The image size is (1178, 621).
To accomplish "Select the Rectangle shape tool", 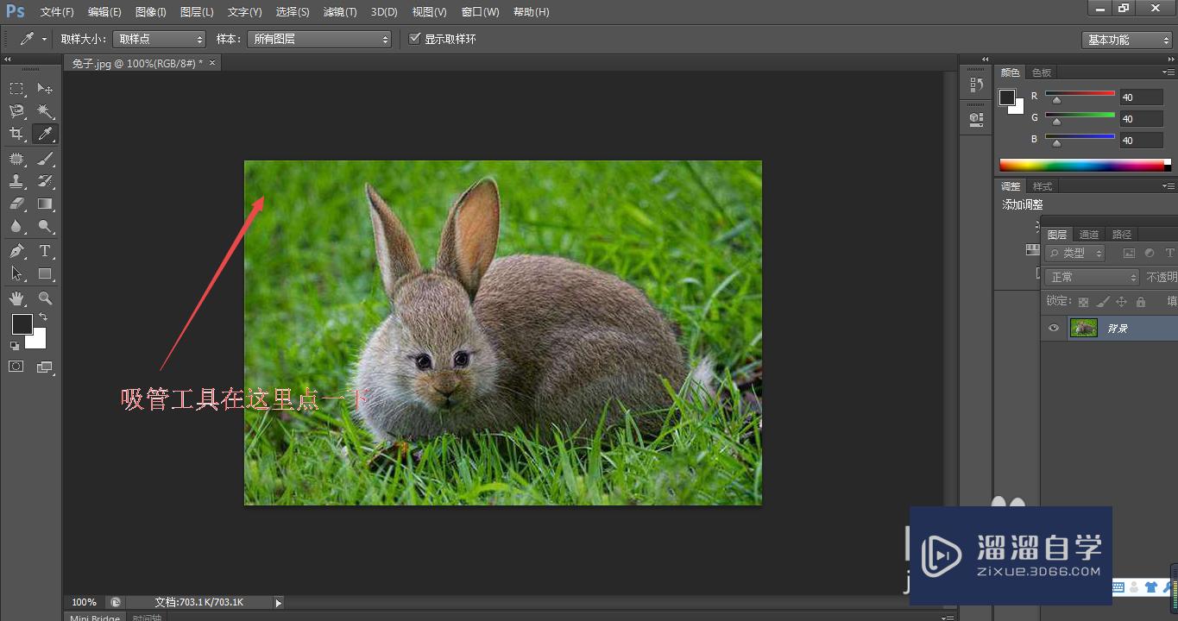I will coord(45,273).
